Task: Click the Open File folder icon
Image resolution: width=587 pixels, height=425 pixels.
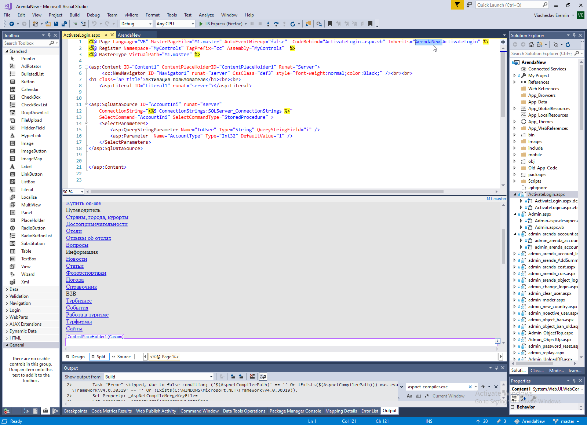Action: (48, 24)
